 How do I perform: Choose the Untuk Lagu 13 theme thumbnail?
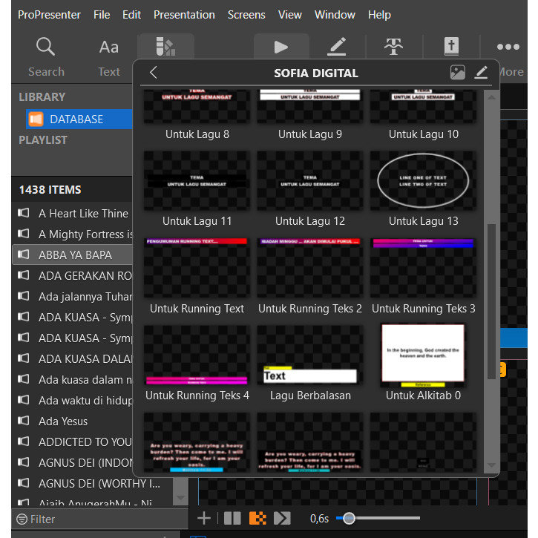point(424,180)
